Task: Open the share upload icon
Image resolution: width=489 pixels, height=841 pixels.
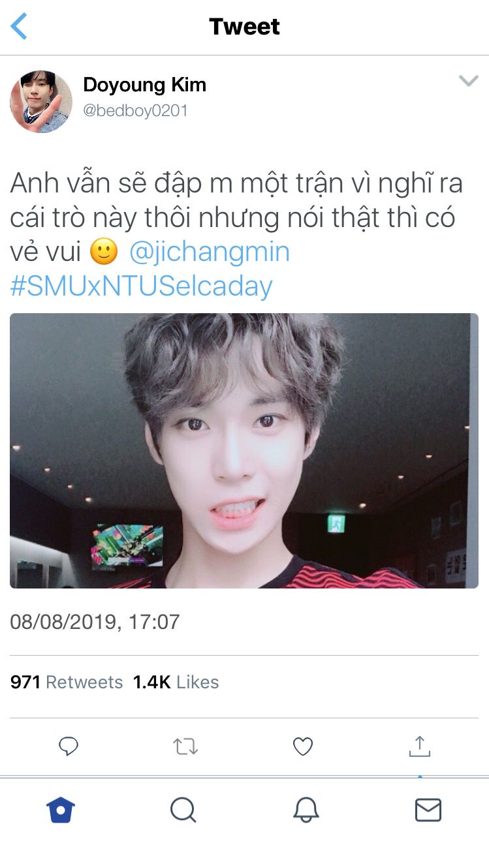Action: [x=419, y=746]
